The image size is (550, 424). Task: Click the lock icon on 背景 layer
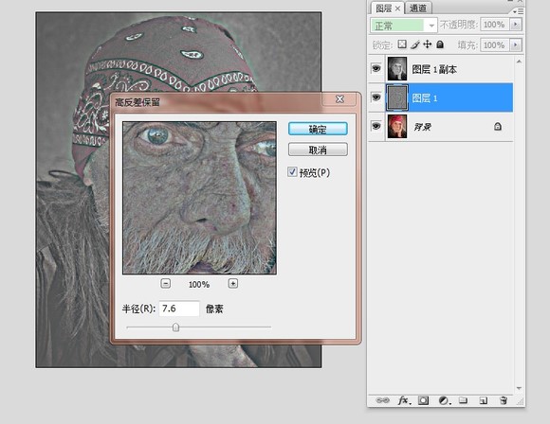coord(498,126)
